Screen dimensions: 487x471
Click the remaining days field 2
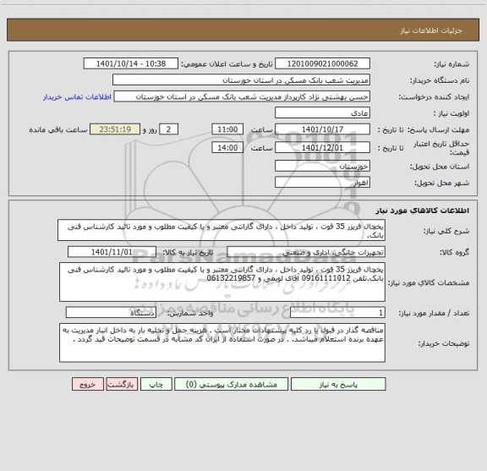tap(168, 129)
